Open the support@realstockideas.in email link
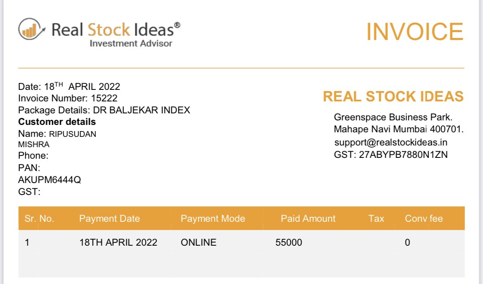This screenshot has height=284, width=483. pyautogui.click(x=391, y=142)
